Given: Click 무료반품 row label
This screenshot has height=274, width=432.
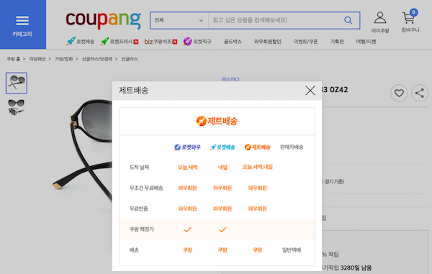Looking at the screenshot, I should pos(138,209).
